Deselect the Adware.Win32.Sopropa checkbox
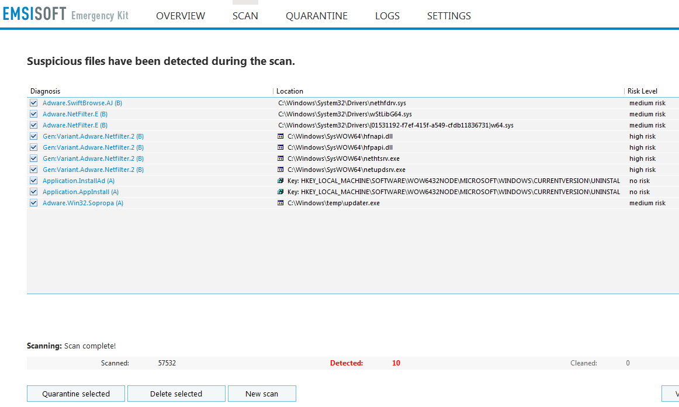This screenshot has height=407, width=679. pyautogui.click(x=33, y=203)
